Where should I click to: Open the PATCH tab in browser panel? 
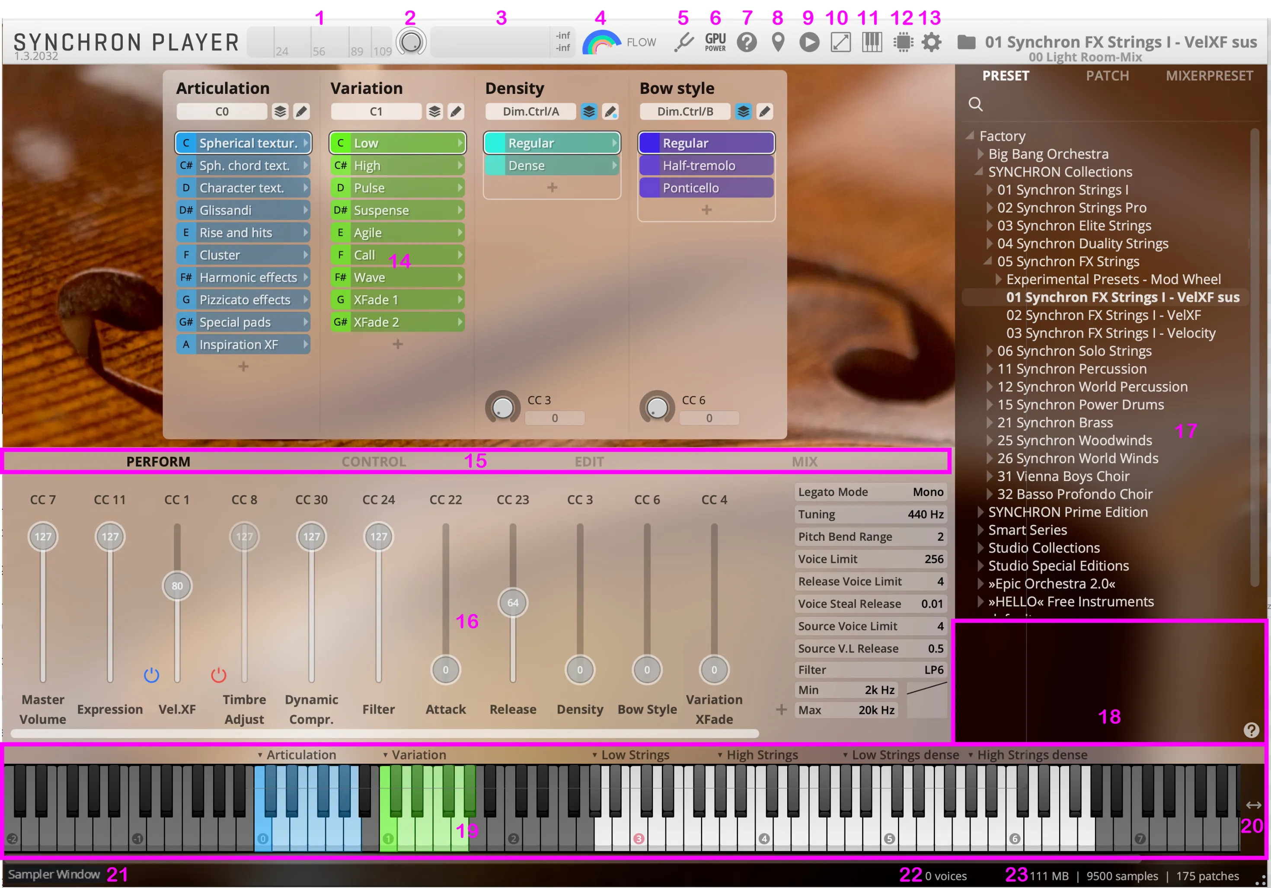click(1107, 76)
